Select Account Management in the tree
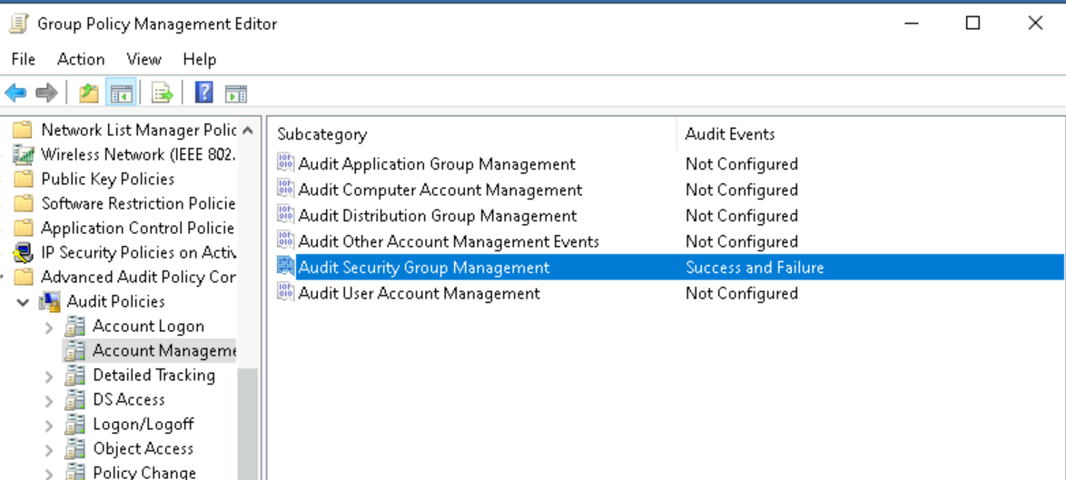 163,350
